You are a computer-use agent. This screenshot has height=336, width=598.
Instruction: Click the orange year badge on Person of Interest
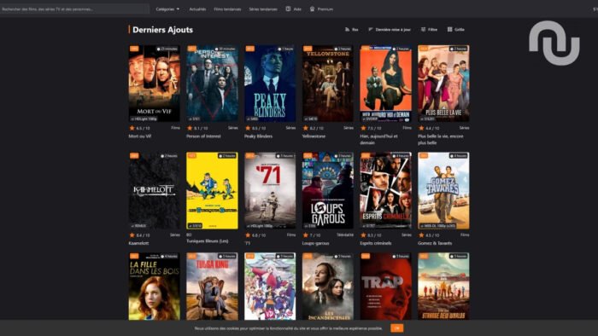[x=192, y=49]
